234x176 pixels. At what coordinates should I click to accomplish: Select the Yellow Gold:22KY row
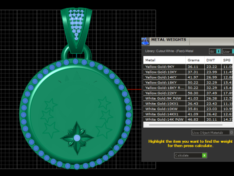[189, 93]
